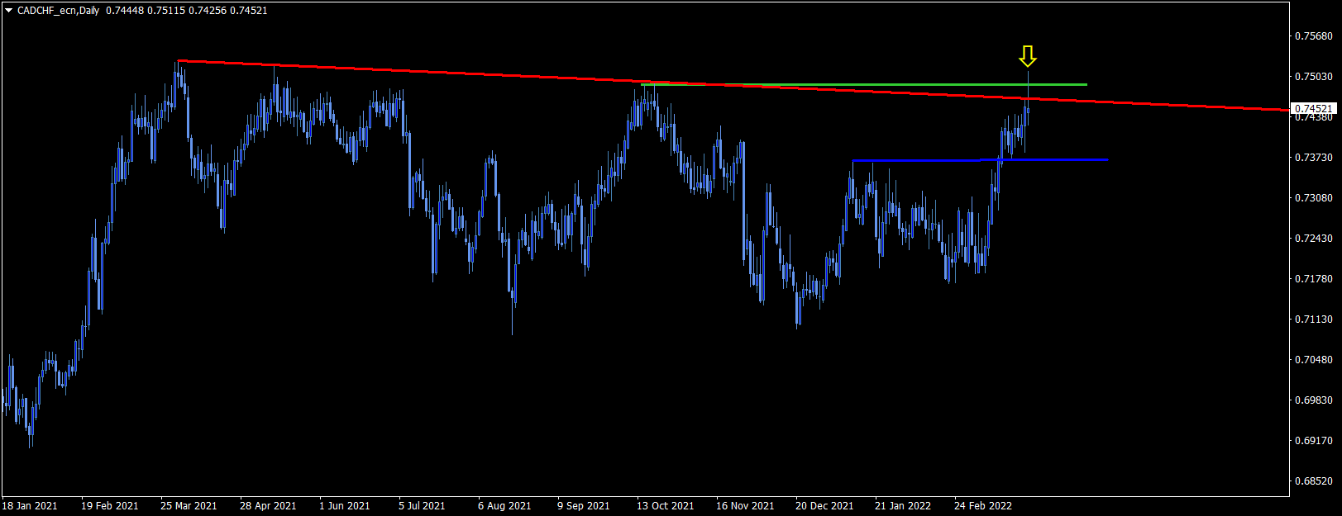Click the 18 Jan 2021 date label
The height and width of the screenshot is (516, 1342).
click(x=30, y=506)
